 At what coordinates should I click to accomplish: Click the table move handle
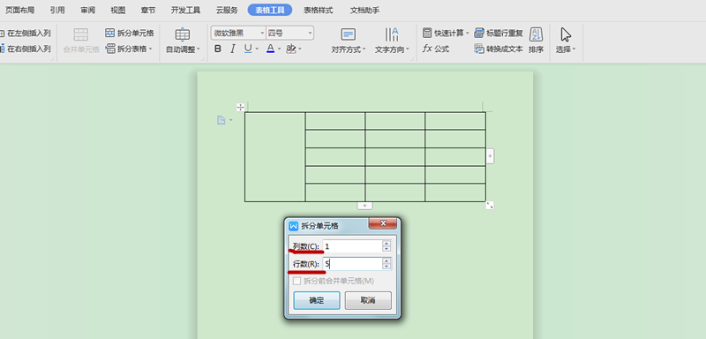240,107
